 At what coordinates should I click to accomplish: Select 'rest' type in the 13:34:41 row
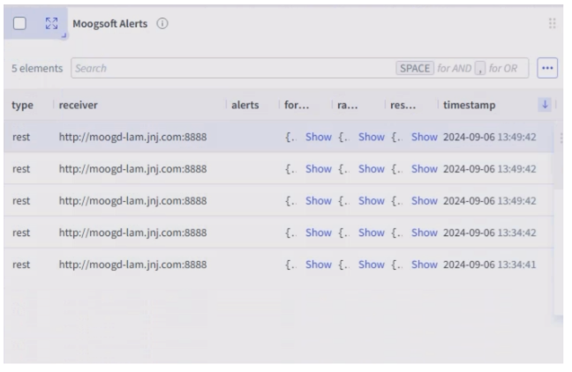point(21,264)
